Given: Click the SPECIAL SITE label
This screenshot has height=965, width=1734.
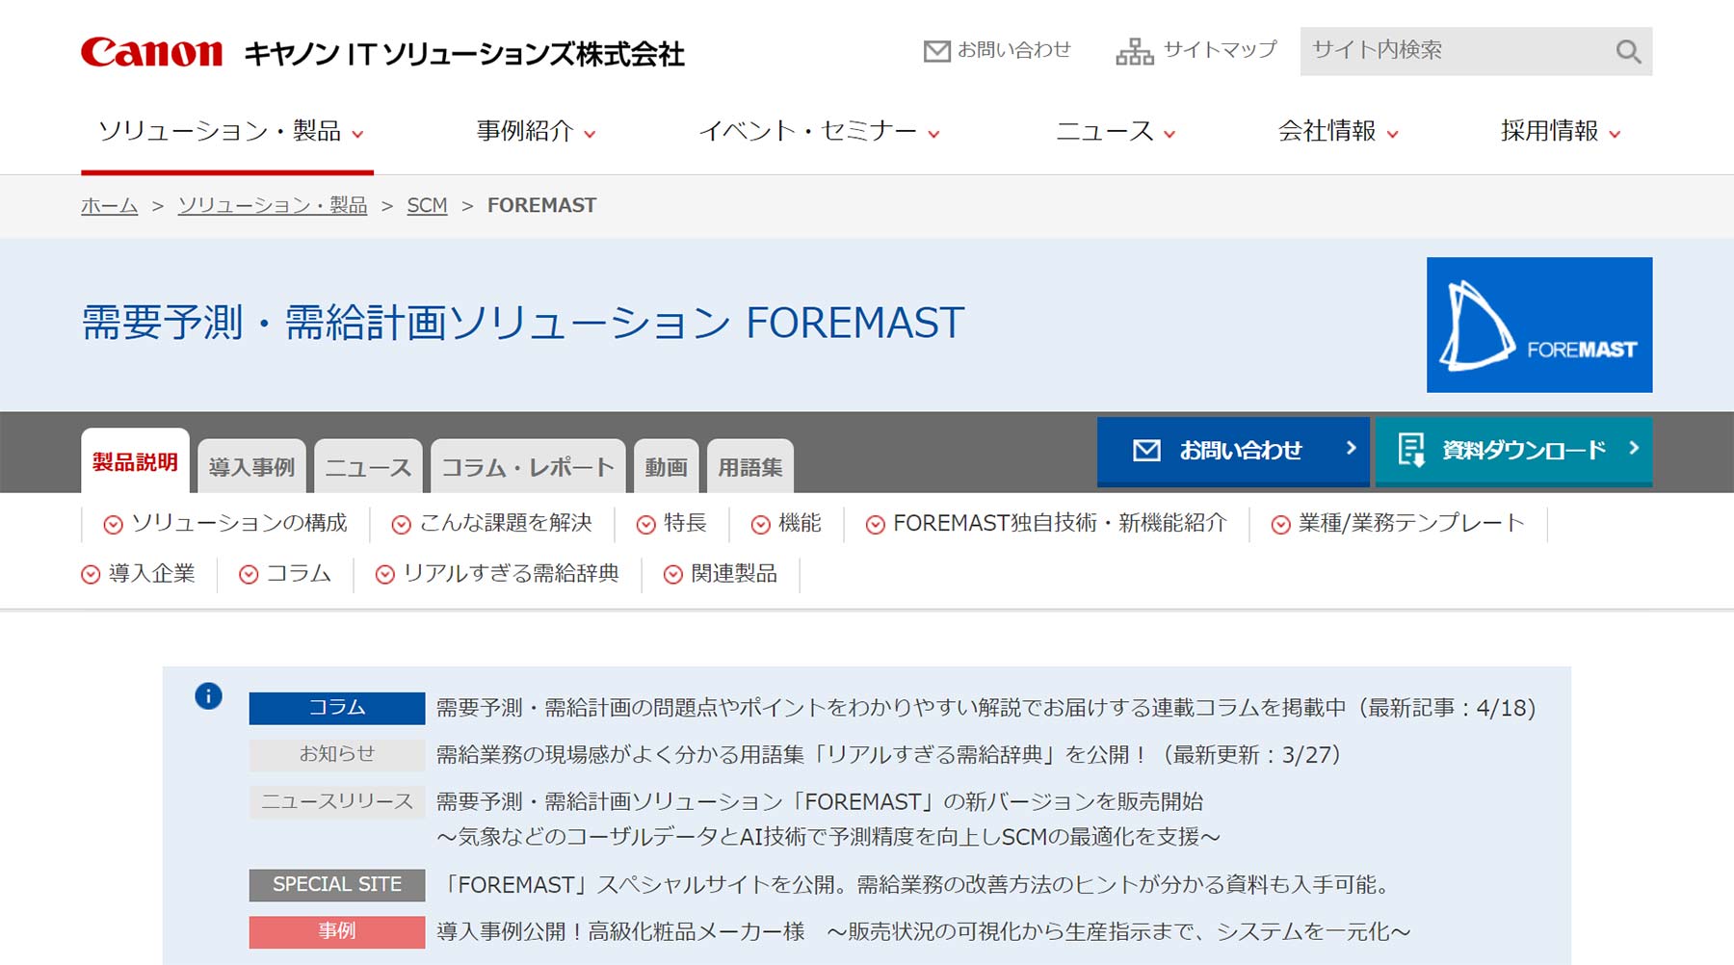Looking at the screenshot, I should click(x=337, y=885).
